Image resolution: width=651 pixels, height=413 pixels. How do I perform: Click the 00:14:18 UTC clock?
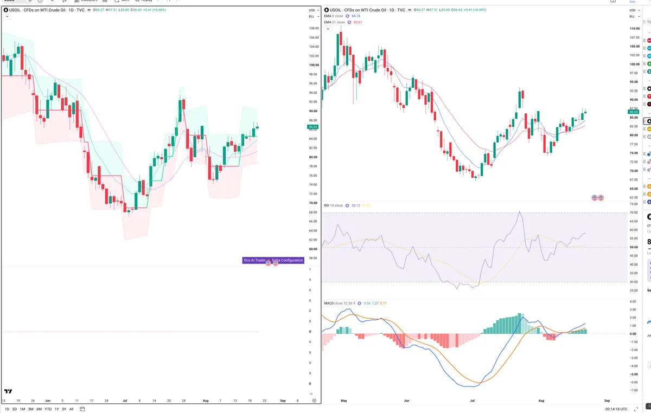point(616,409)
